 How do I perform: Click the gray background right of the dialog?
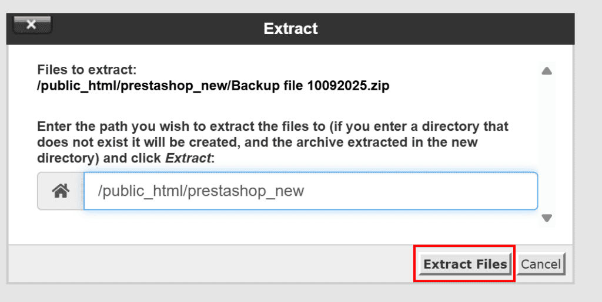click(x=588, y=147)
